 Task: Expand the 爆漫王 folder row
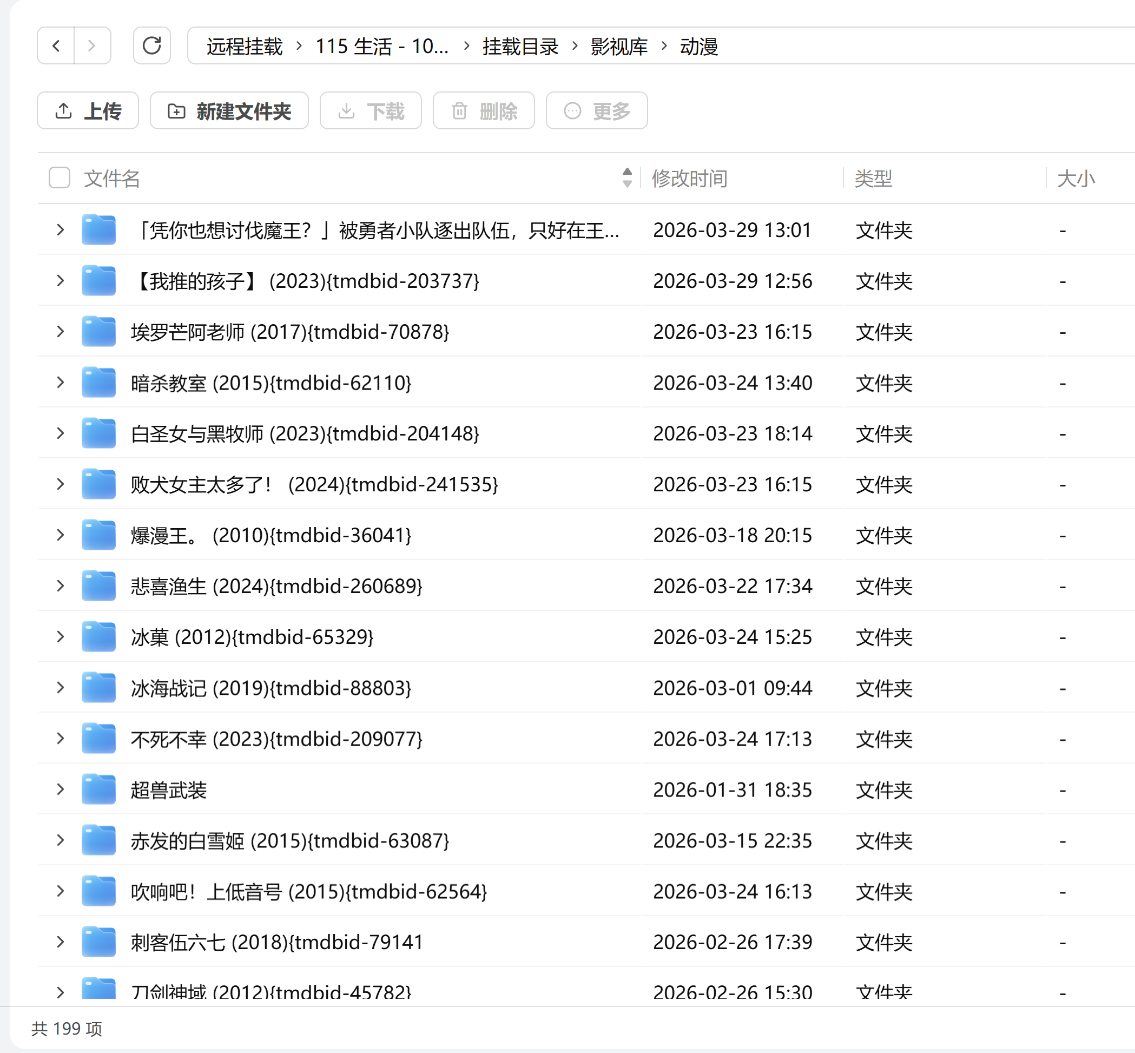click(x=61, y=535)
